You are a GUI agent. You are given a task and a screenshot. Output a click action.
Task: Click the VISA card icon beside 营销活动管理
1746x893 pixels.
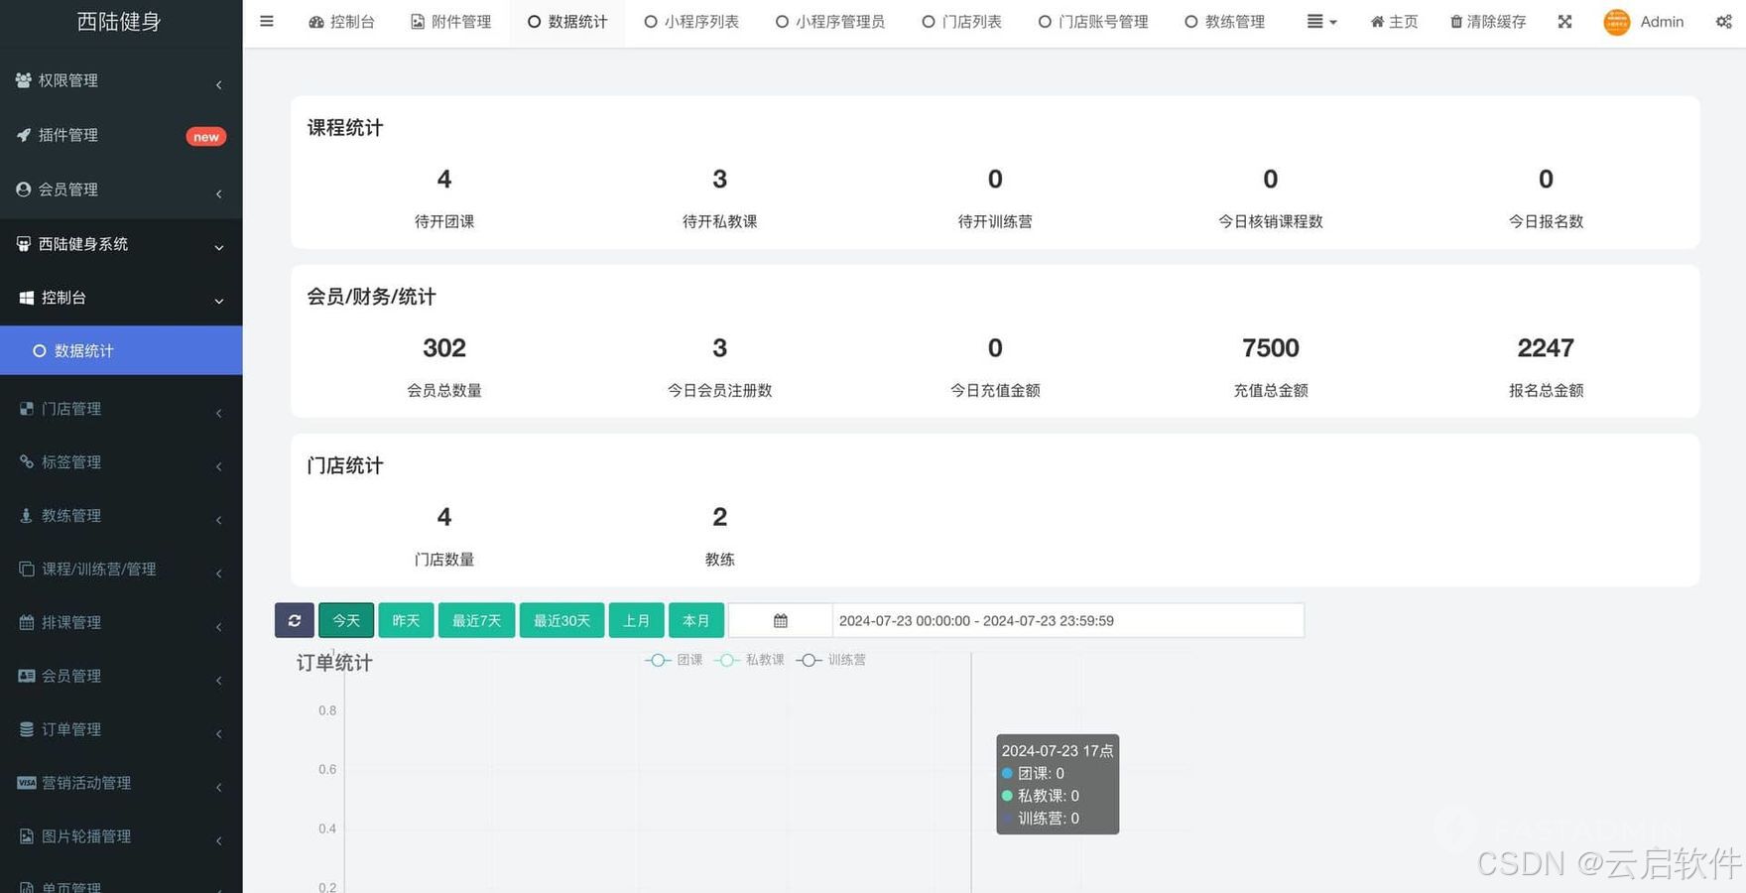27,783
